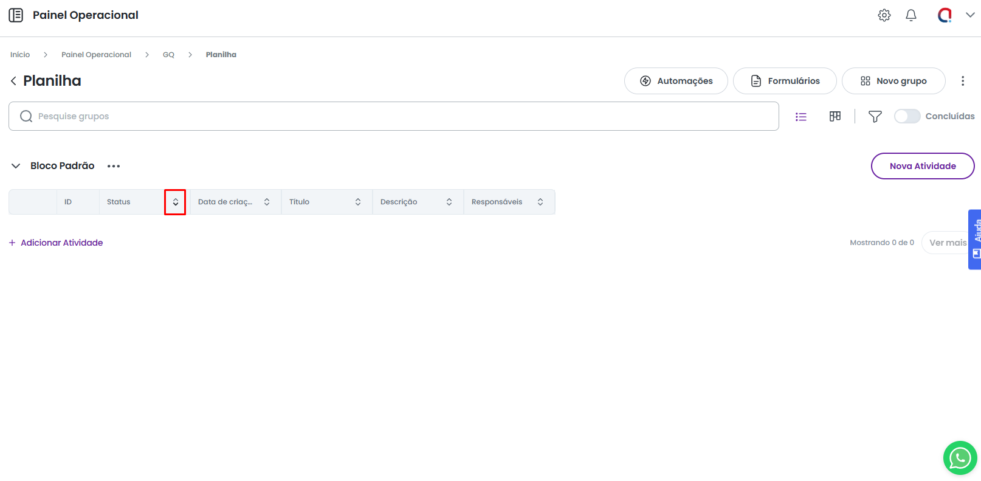Sort by the Status column

point(175,202)
